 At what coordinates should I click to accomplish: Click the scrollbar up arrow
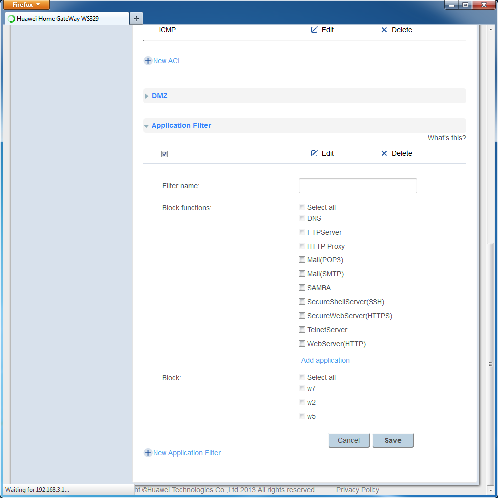(490, 29)
